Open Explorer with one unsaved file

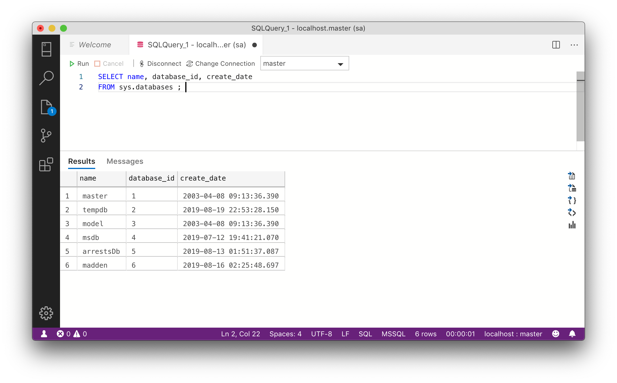(x=46, y=107)
